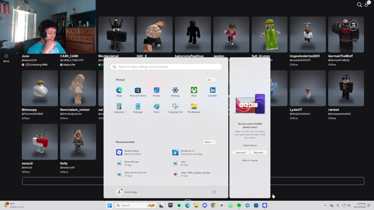This screenshot has width=374, height=210.
Task: Open senzu0's avatar thumbnail
Action: 40,142
